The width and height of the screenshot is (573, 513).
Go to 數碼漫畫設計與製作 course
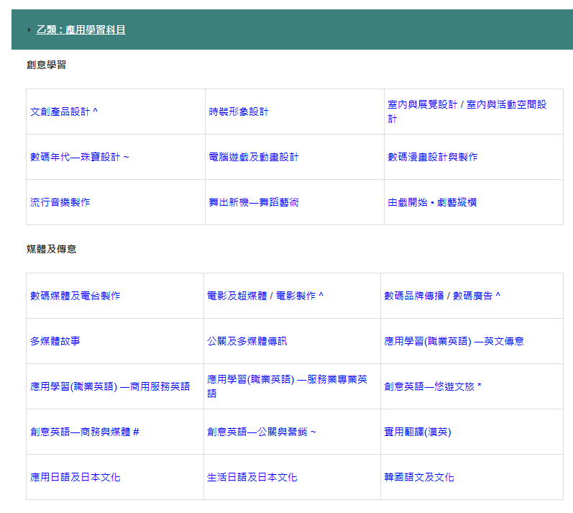(432, 157)
